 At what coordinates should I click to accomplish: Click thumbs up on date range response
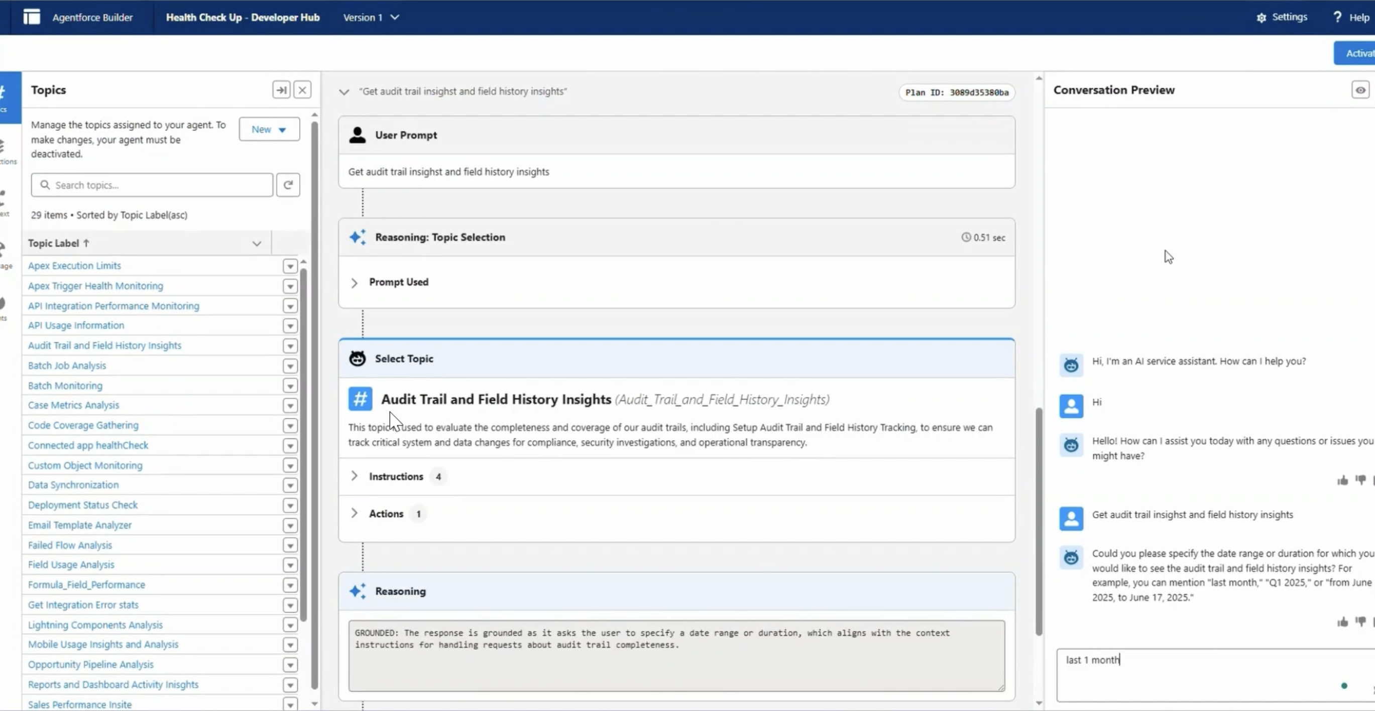[x=1342, y=622]
